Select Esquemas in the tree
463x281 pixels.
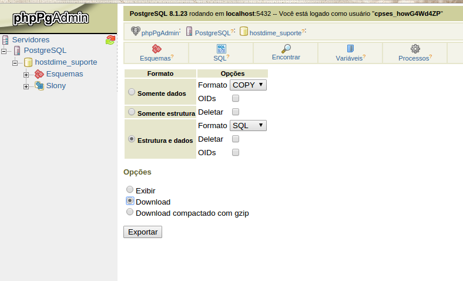pyautogui.click(x=65, y=74)
